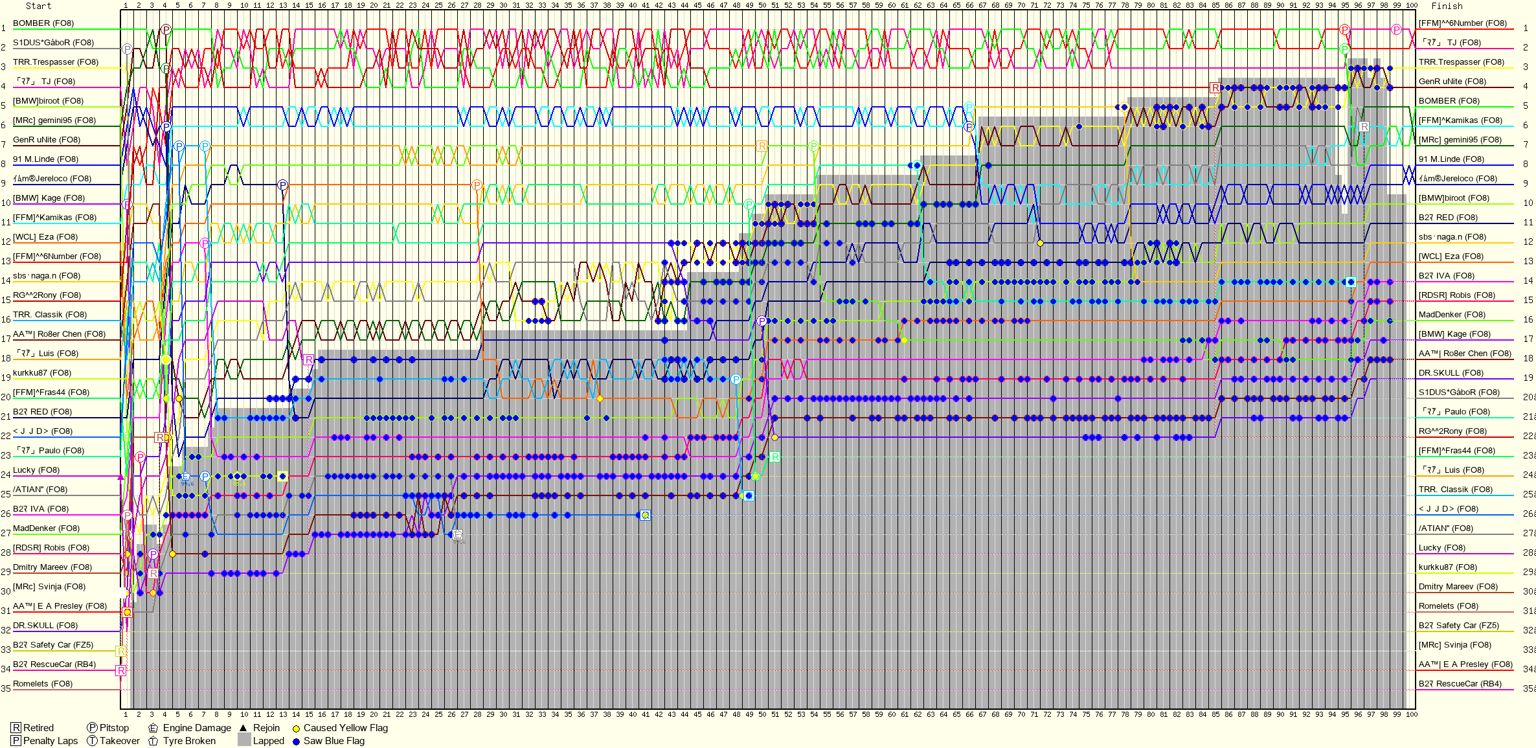Click the 'Caused Yellow Flag' legend label
1536x748 pixels.
[346, 728]
